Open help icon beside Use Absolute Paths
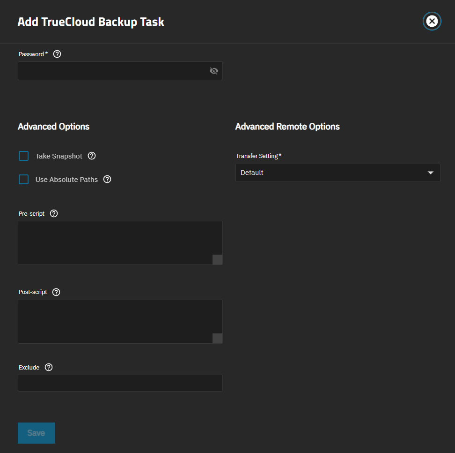455x453 pixels. pyautogui.click(x=107, y=180)
